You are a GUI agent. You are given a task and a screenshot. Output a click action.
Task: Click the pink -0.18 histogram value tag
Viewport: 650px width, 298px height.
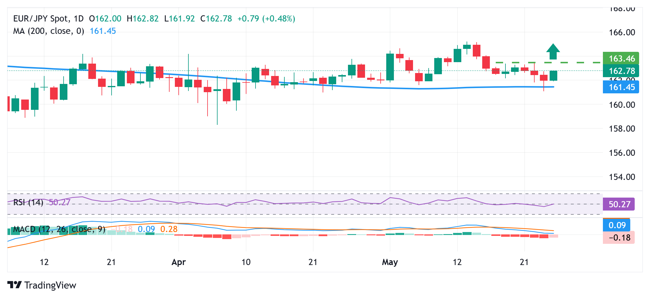619,238
